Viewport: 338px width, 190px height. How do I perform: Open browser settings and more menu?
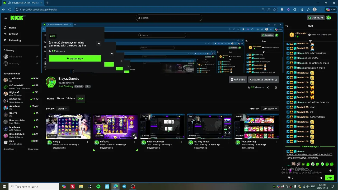321,9
